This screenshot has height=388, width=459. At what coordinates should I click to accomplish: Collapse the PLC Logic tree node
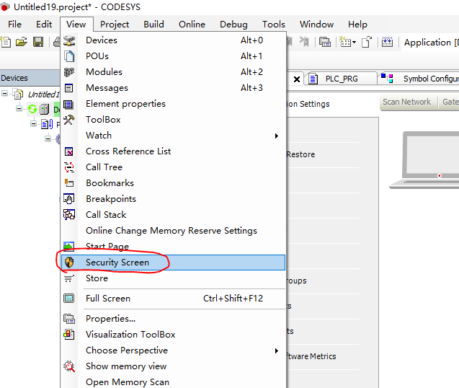point(34,123)
